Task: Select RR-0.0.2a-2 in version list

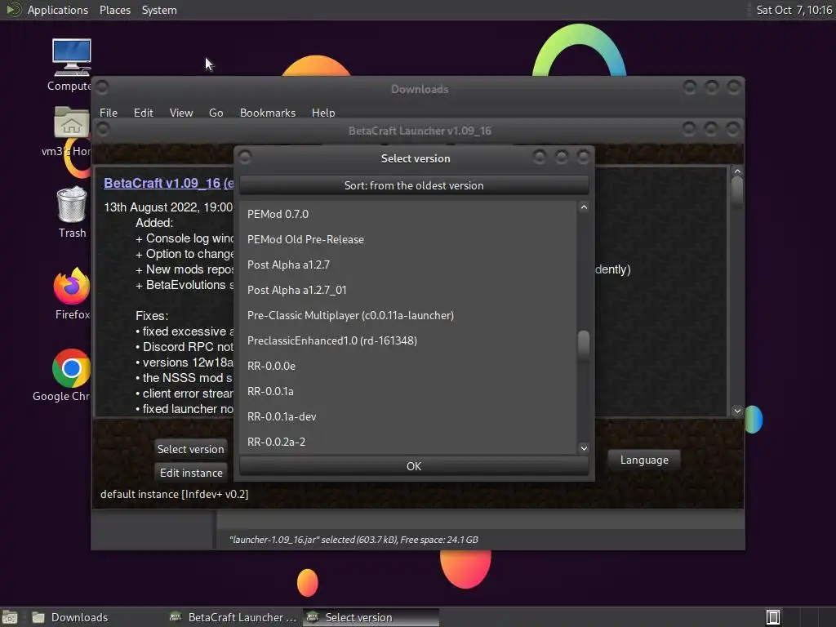Action: (x=408, y=442)
